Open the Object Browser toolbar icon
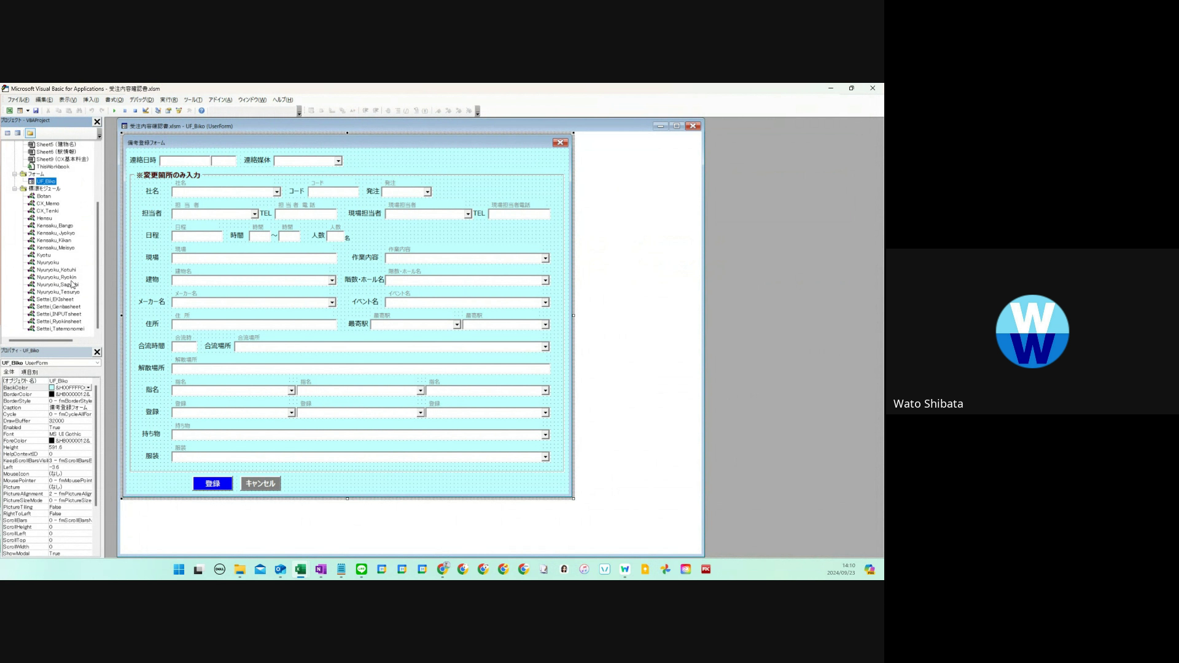This screenshot has height=663, width=1179. tap(179, 110)
